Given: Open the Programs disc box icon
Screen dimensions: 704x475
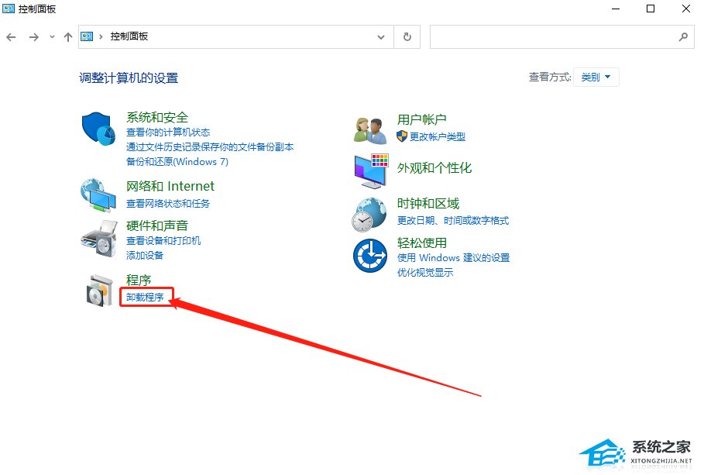Looking at the screenshot, I should [x=99, y=291].
